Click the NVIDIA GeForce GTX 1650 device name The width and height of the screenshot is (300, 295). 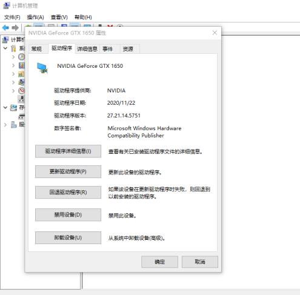tap(90, 66)
